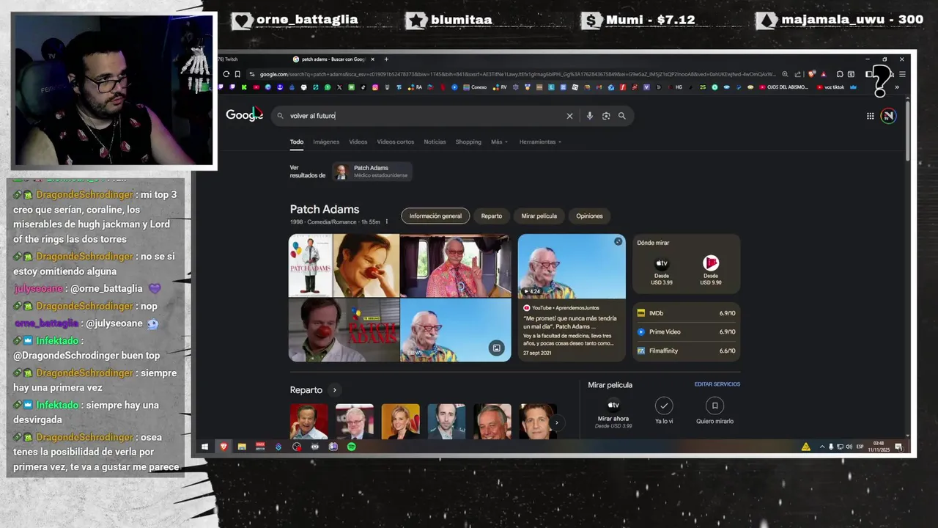Show more cast with the next arrow
The width and height of the screenshot is (938, 528).
[556, 422]
